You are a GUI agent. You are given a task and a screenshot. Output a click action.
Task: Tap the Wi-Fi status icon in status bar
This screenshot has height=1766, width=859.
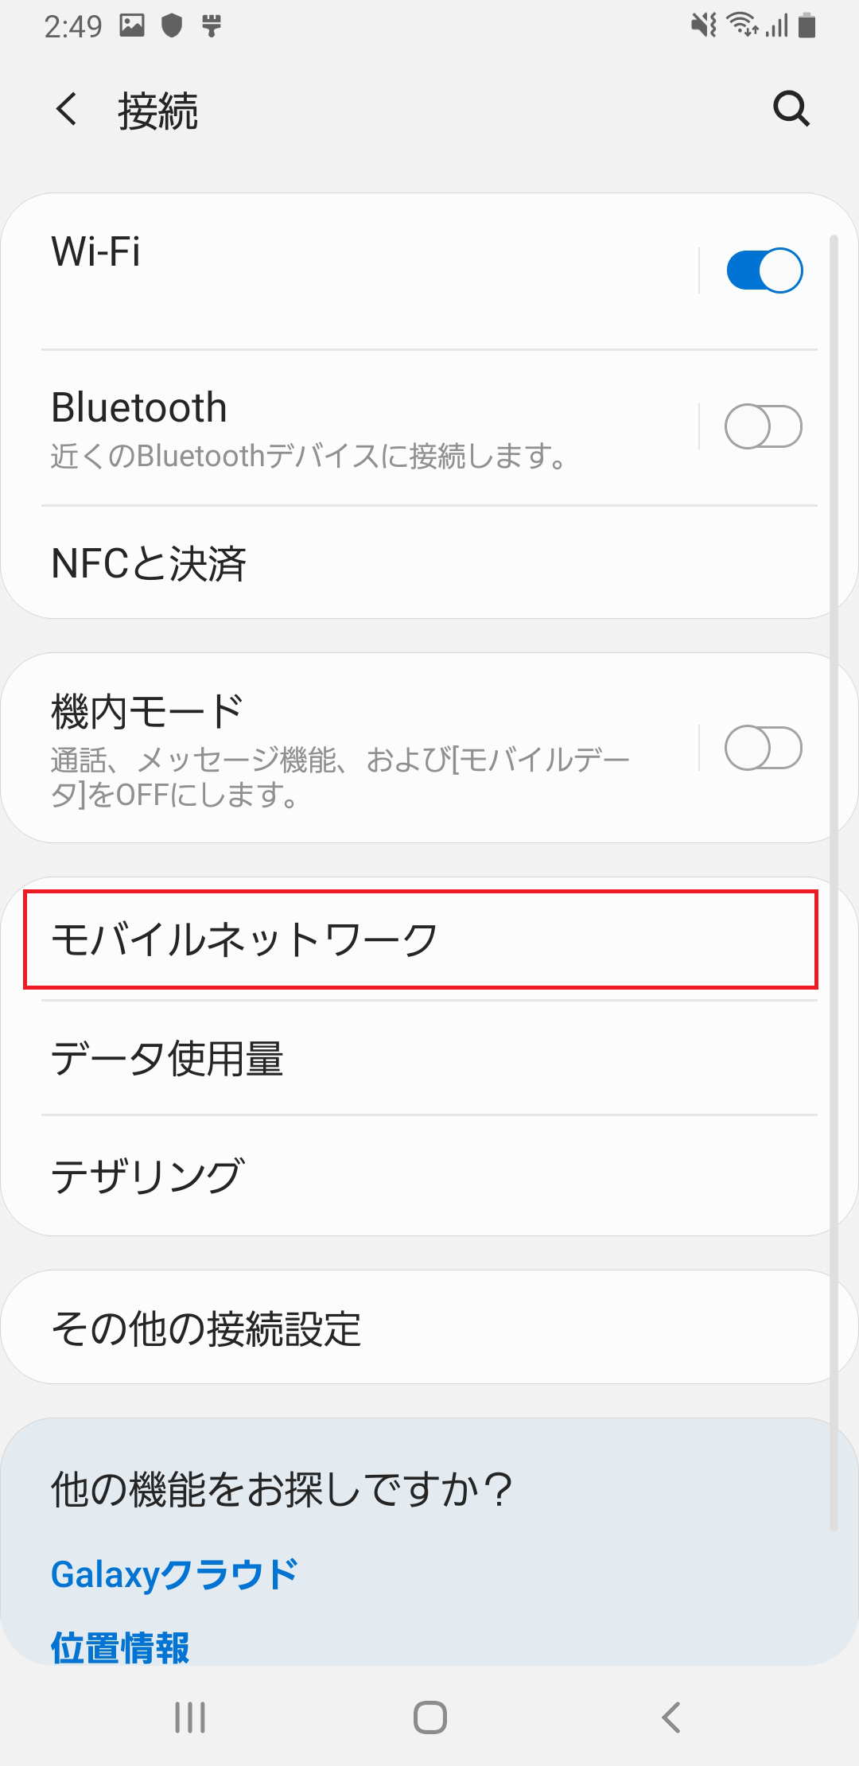coord(740,25)
